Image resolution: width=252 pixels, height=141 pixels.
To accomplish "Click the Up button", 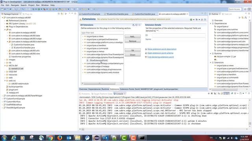I will [x=133, y=50].
